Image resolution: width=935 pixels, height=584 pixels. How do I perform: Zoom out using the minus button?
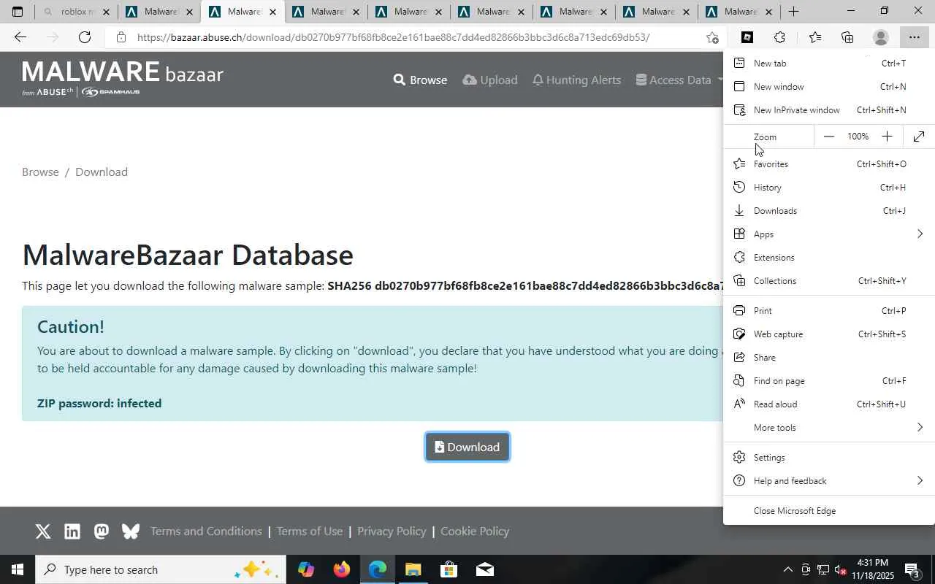(828, 137)
